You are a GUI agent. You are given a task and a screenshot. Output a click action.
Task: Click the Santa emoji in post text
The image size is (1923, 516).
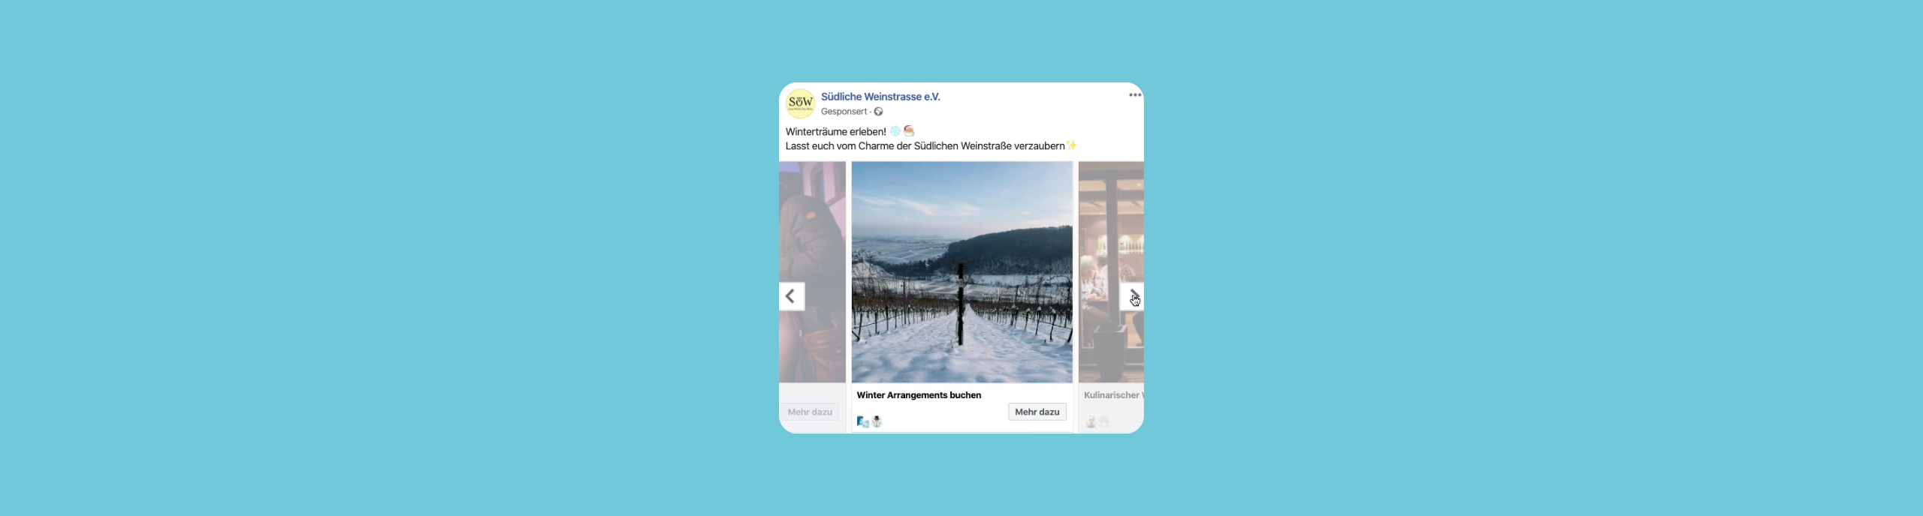click(x=909, y=131)
